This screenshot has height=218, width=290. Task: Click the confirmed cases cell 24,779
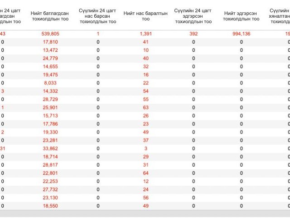pyautogui.click(x=50, y=59)
